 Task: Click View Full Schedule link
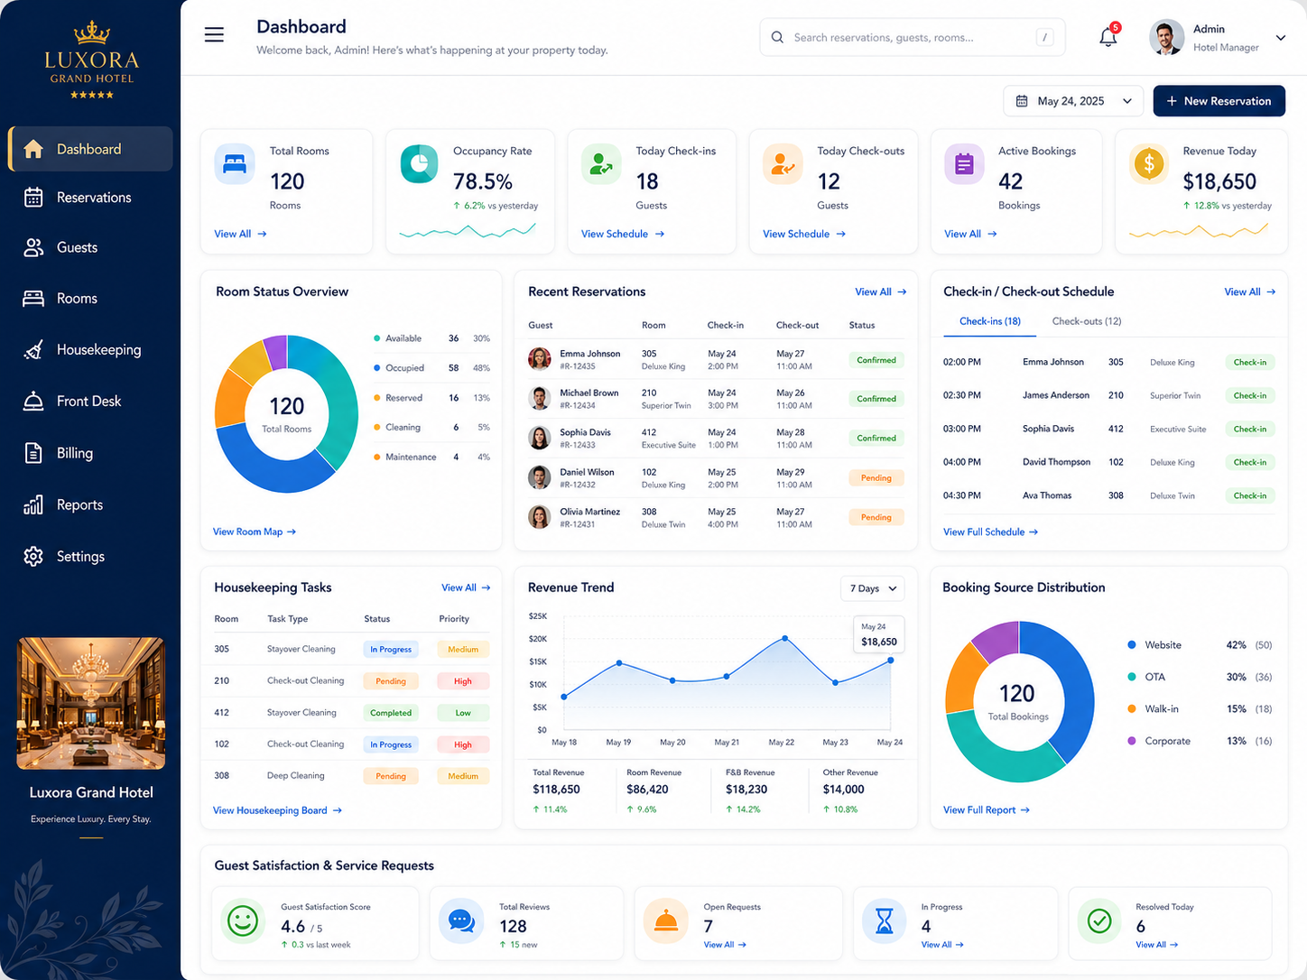(990, 532)
